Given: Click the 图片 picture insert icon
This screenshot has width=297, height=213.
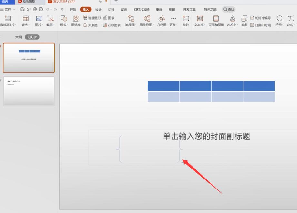Looking at the screenshot, I should (x=39, y=21).
